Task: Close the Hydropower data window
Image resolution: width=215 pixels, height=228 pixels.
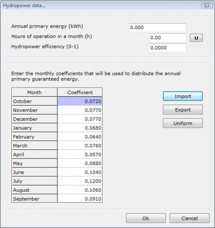Action: point(206,5)
